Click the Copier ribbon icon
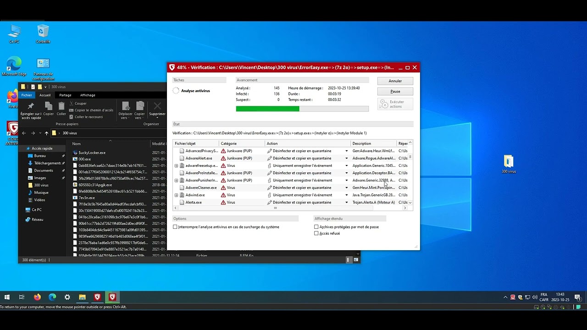The height and width of the screenshot is (330, 587). [x=48, y=109]
